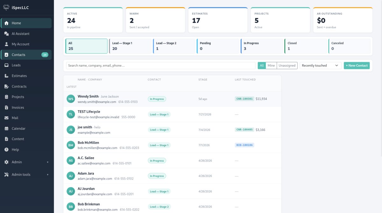Screen dimensions: 382x213
Task: Click the Content file icon
Action: (6, 139)
